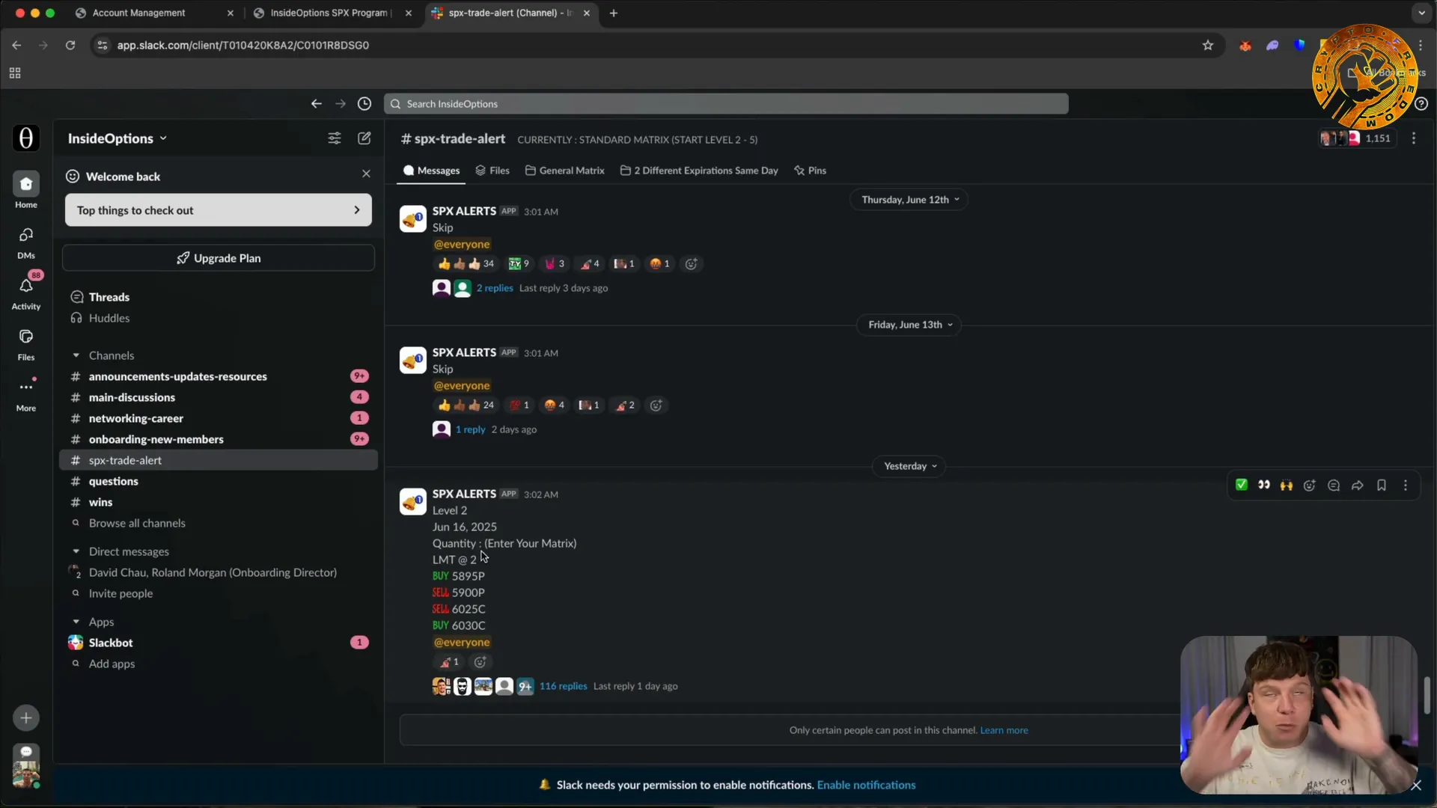Viewport: 1437px width, 808px height.
Task: Open the Pins tab
Action: click(x=811, y=171)
